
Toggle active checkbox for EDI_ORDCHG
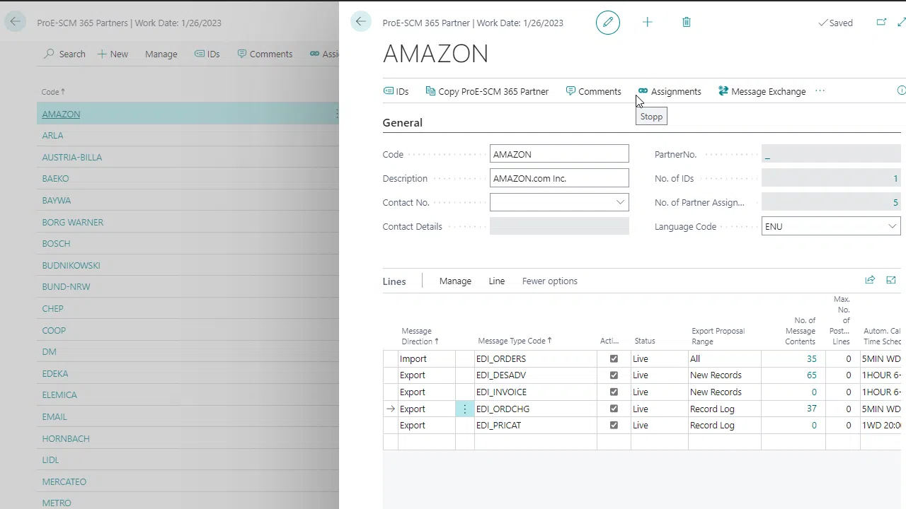pos(614,409)
